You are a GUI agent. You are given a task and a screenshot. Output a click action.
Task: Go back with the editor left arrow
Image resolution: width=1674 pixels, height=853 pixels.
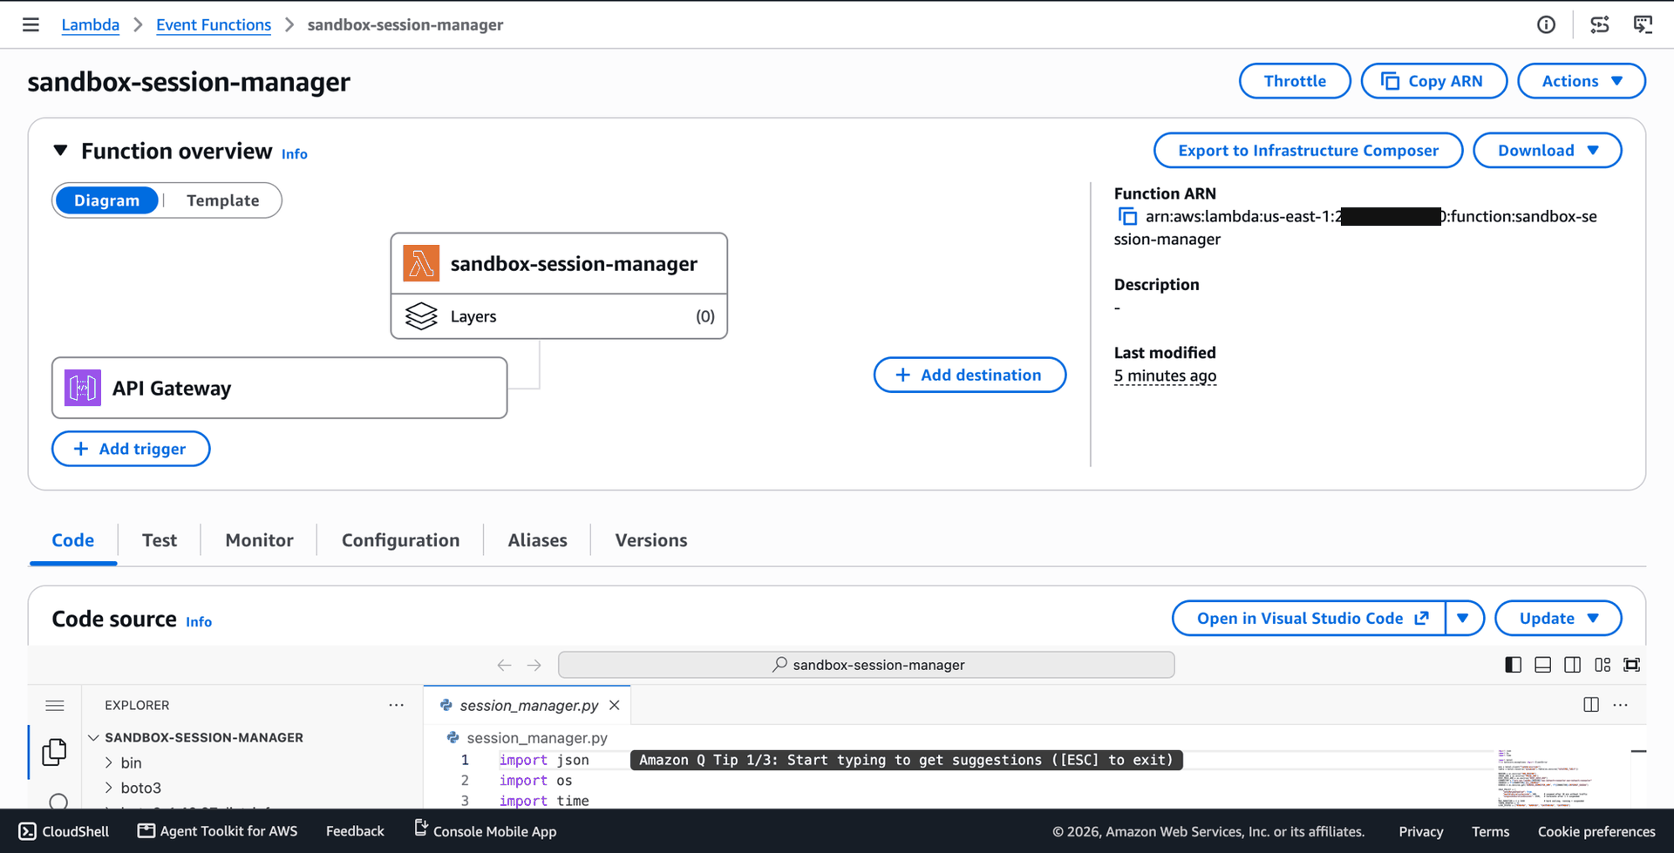click(x=504, y=665)
